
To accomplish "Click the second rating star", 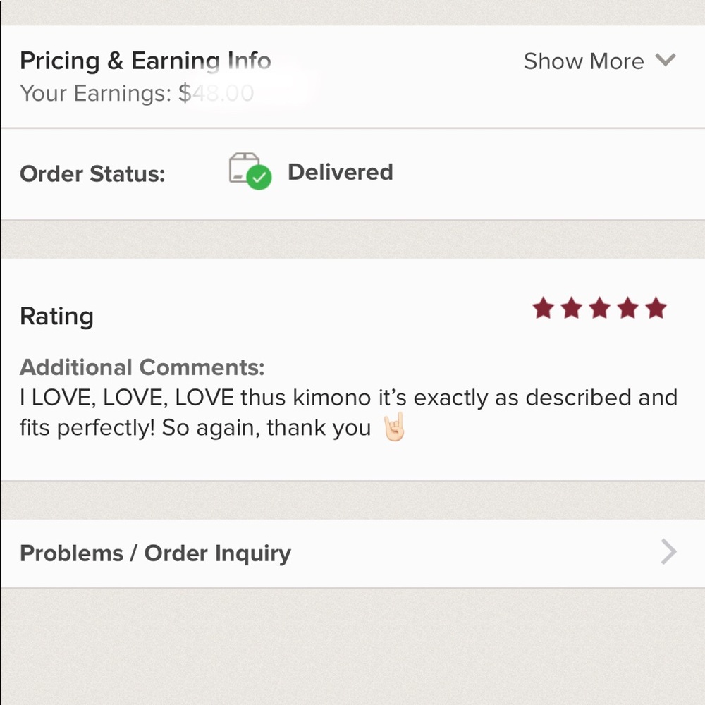I will click(571, 308).
